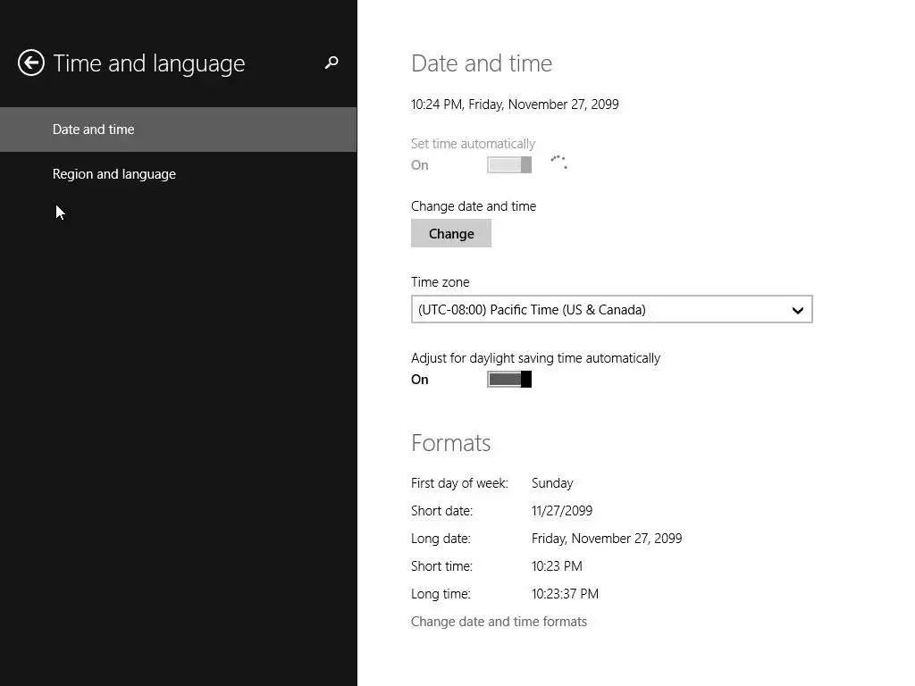Click the Sunday first day value
This screenshot has height=686, width=915.
point(552,483)
